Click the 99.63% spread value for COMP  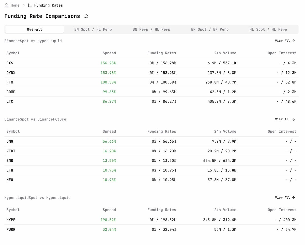pos(109,92)
